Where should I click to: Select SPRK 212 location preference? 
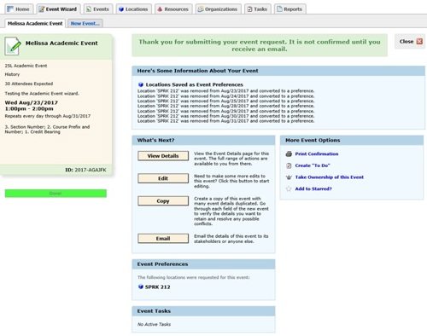[157, 287]
